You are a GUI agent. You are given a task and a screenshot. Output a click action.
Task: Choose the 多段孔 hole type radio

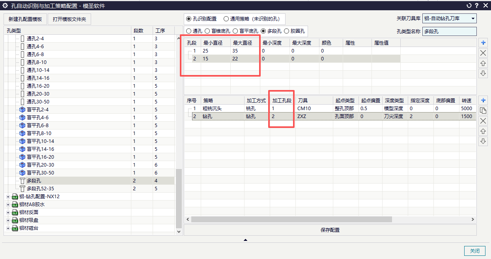pos(263,31)
